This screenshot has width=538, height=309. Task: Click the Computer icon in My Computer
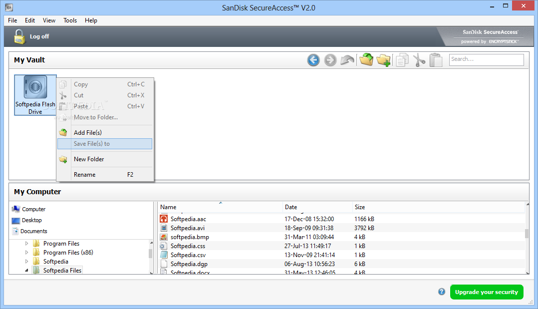(x=16, y=209)
